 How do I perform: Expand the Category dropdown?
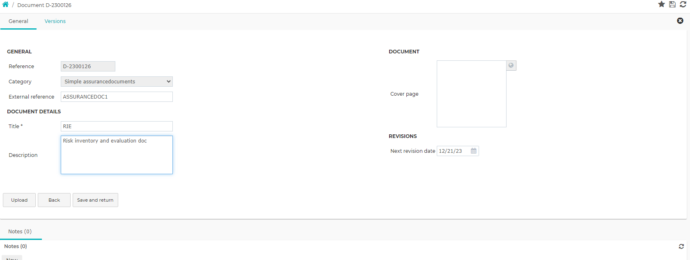[117, 81]
